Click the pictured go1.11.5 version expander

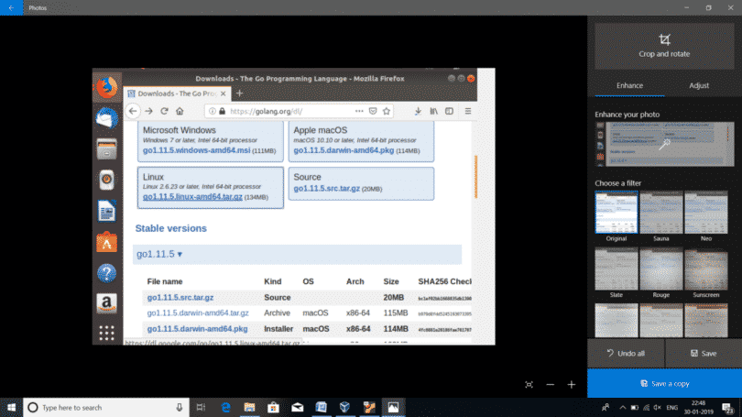(x=159, y=254)
